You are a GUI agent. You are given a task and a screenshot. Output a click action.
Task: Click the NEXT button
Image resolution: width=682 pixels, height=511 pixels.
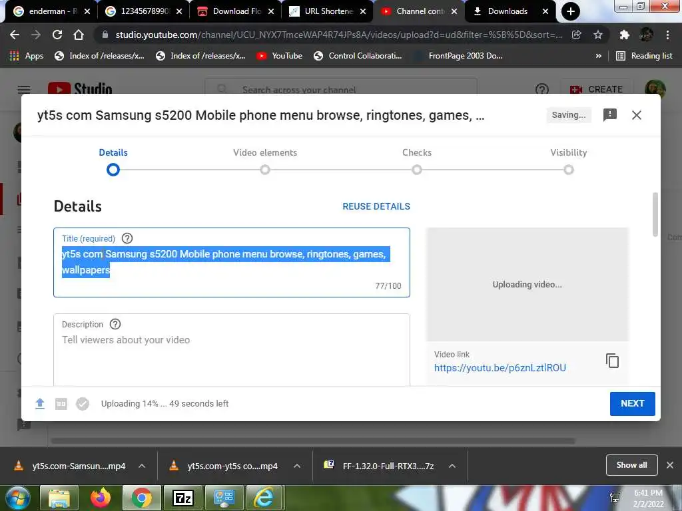[633, 404]
